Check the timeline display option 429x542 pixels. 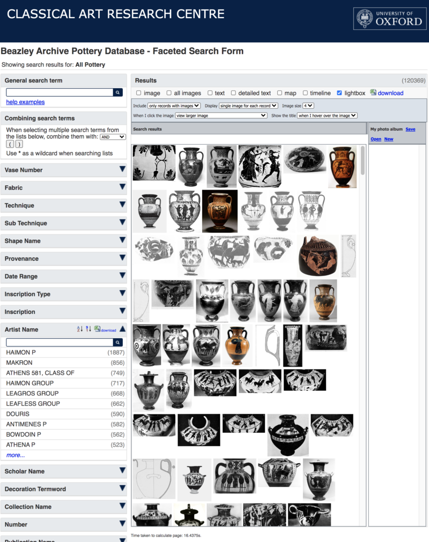click(x=305, y=93)
